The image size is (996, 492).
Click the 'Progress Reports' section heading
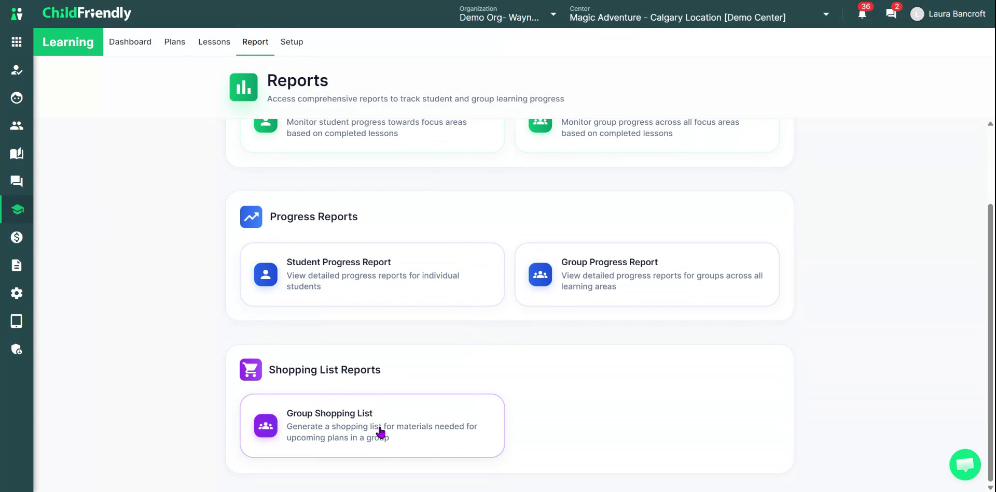click(314, 217)
